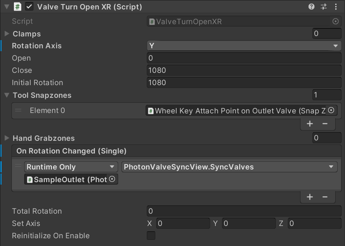The width and height of the screenshot is (345, 246).
Task: Toggle the Reinitialize On Enable checkbox
Action: (151, 236)
